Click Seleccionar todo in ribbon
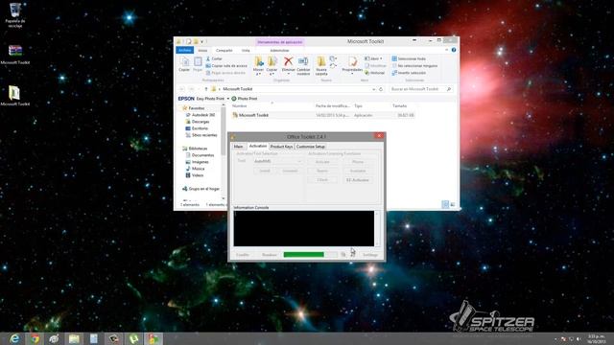This screenshot has height=345, width=614. [x=409, y=58]
